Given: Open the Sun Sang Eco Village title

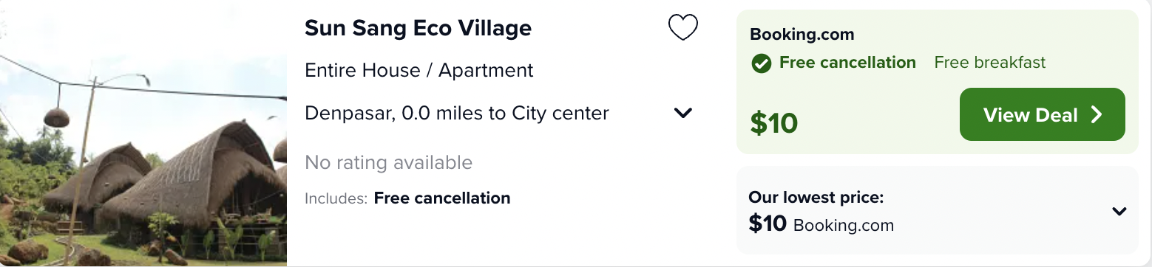Looking at the screenshot, I should point(418,28).
